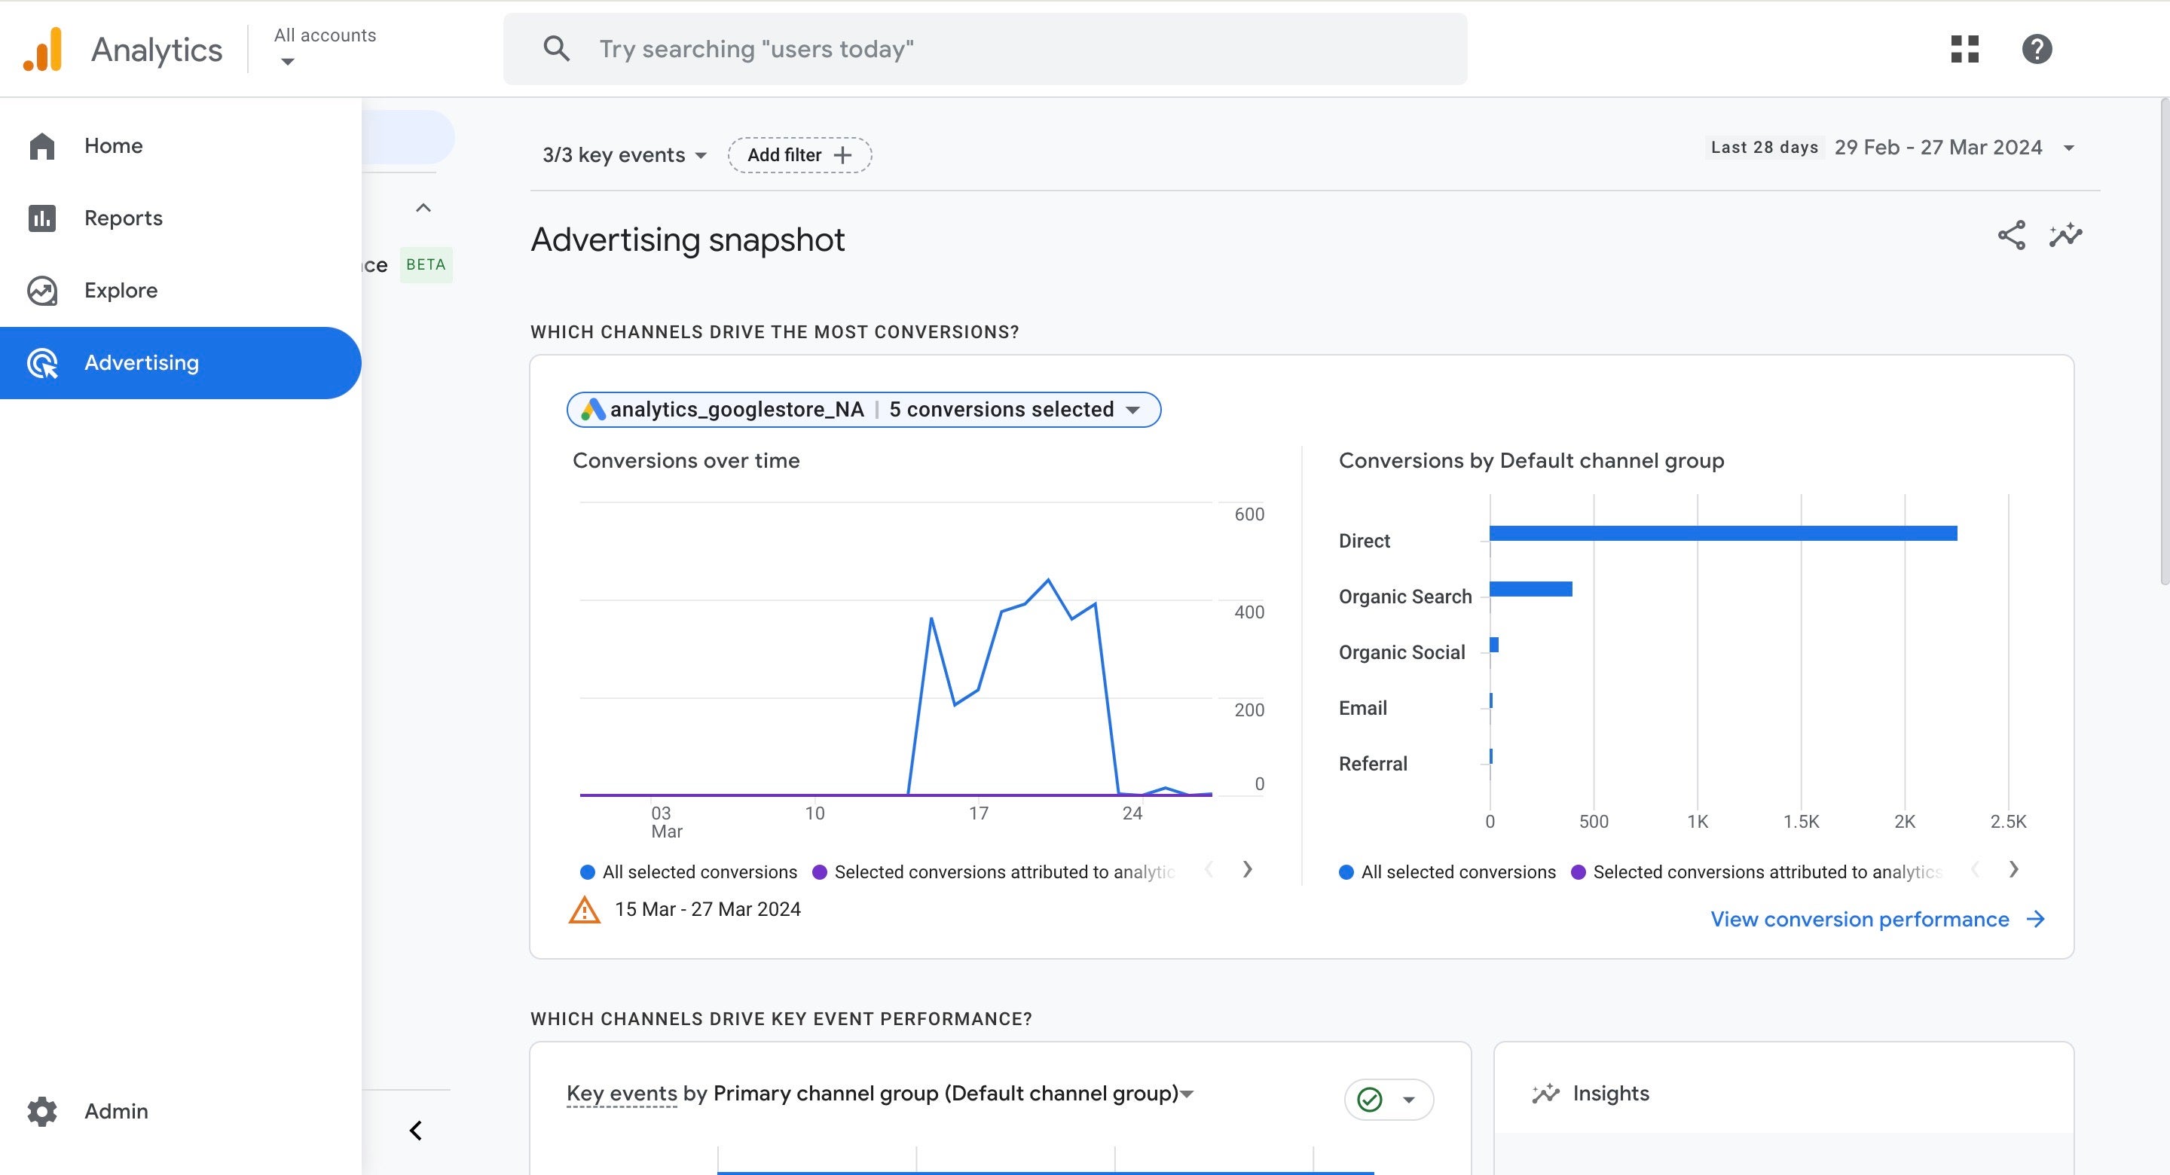The width and height of the screenshot is (2170, 1175).
Task: Expand the 3/3 key events dropdown
Action: click(623, 155)
